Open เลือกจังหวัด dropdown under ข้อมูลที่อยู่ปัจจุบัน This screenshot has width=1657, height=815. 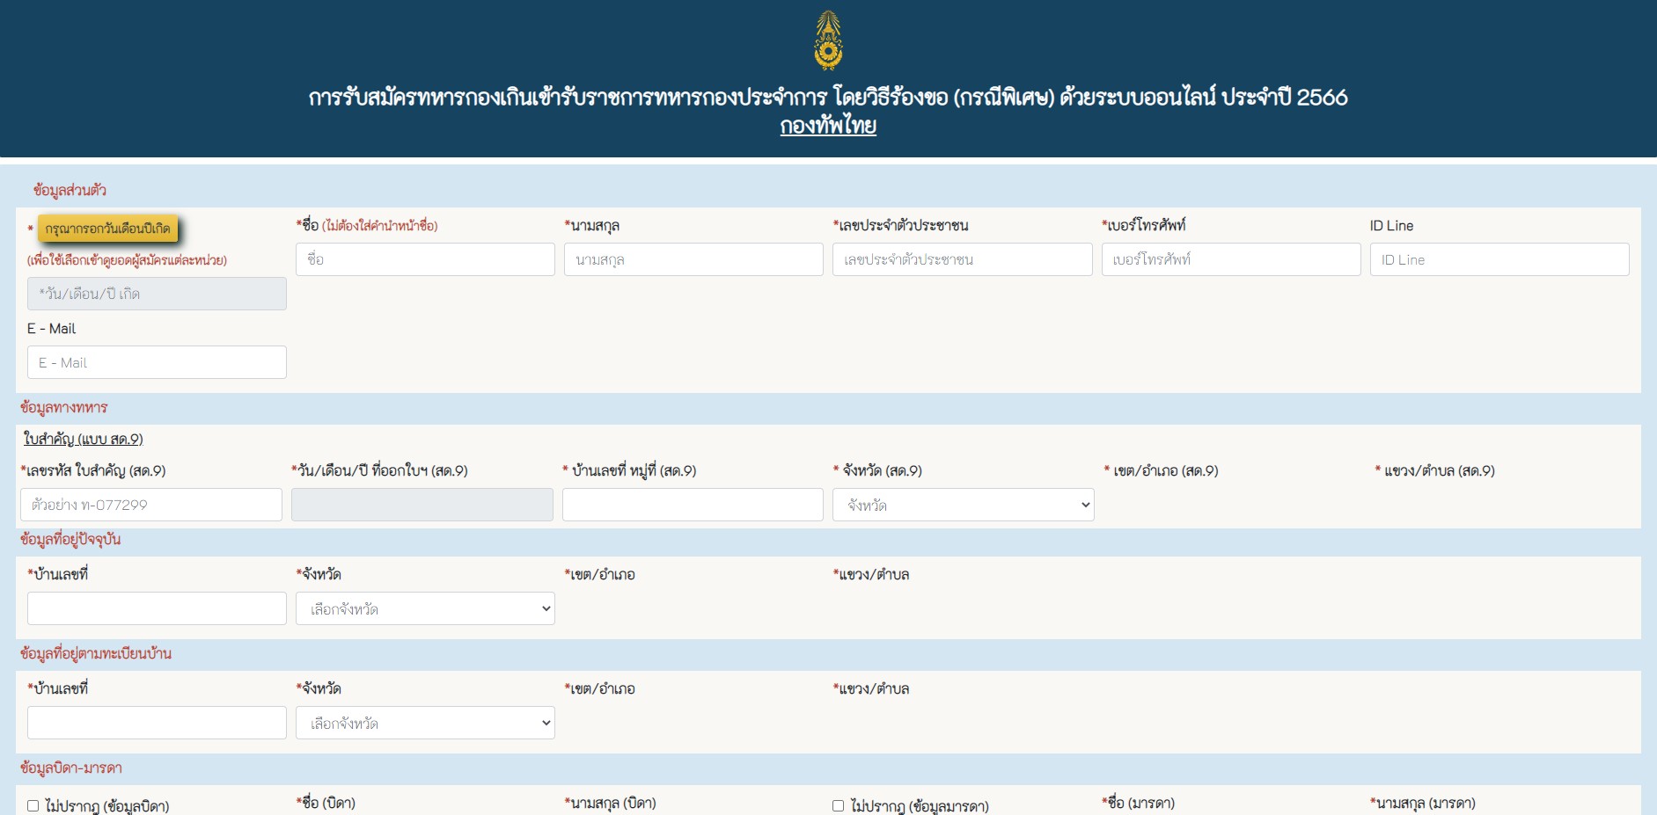pos(424,608)
